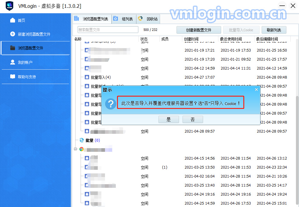Click the 刷新列表 refresh button
The height and width of the screenshot is (207, 299).
click(x=274, y=30)
